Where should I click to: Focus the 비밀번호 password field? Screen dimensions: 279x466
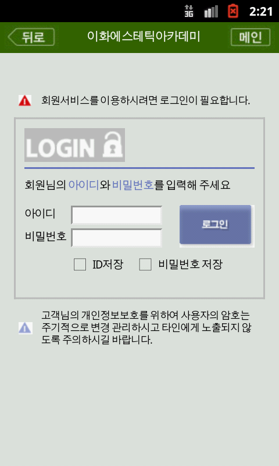[116, 238]
